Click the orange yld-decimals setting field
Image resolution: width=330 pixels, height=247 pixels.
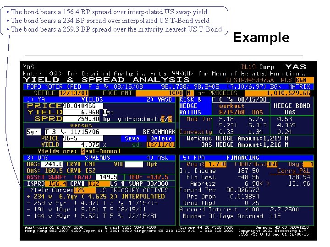click(167, 119)
